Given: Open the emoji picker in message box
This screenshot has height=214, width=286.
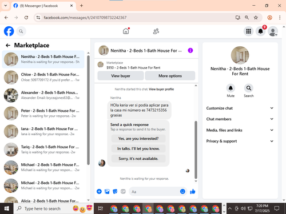Looking at the screenshot, I should pos(182,191).
